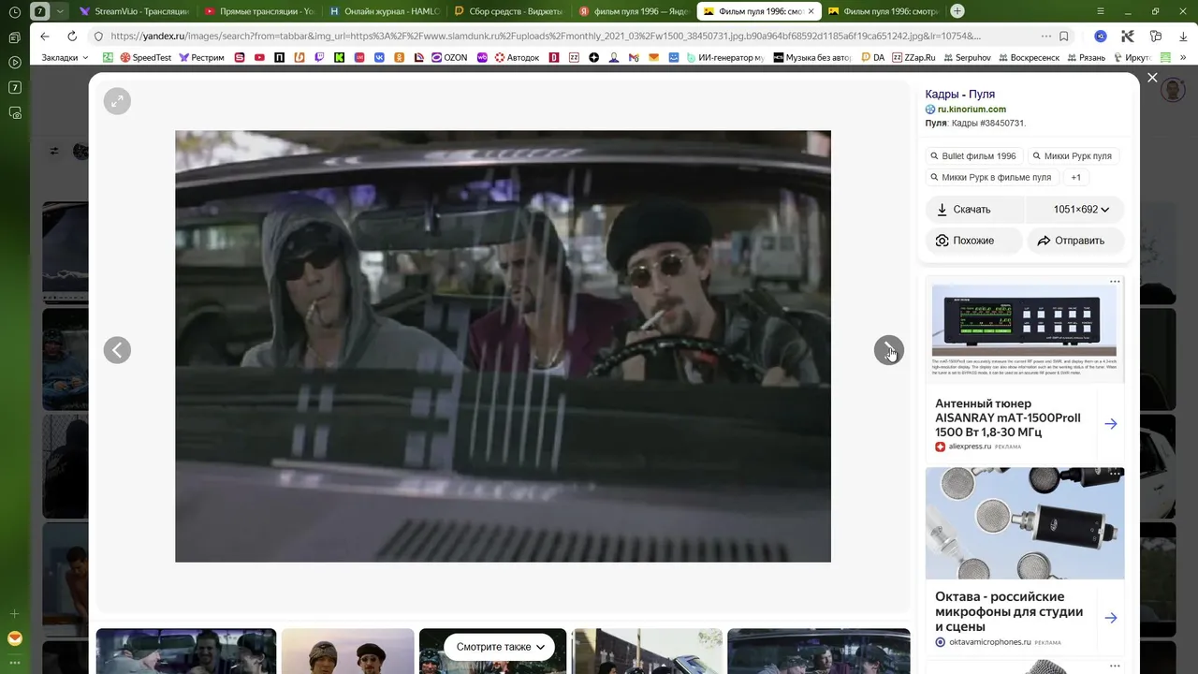1198x674 pixels.
Task: Click the browser address URL field
Action: tap(546, 37)
